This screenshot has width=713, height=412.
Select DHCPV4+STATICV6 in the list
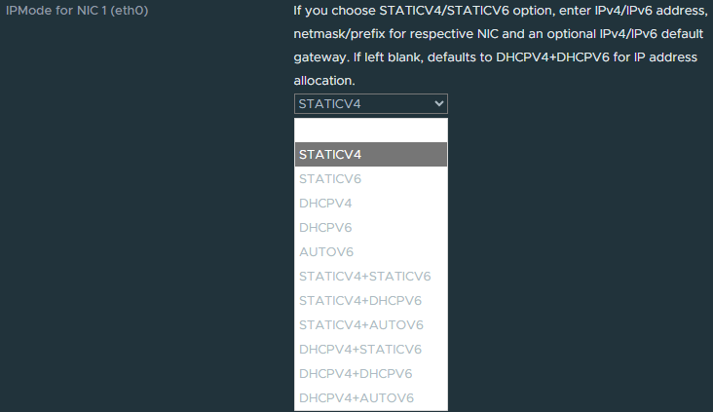coord(370,349)
